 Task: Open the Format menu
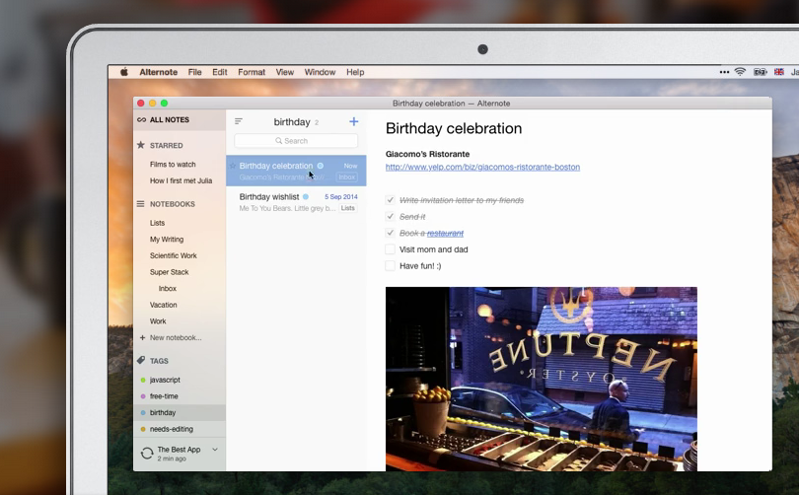(x=252, y=72)
